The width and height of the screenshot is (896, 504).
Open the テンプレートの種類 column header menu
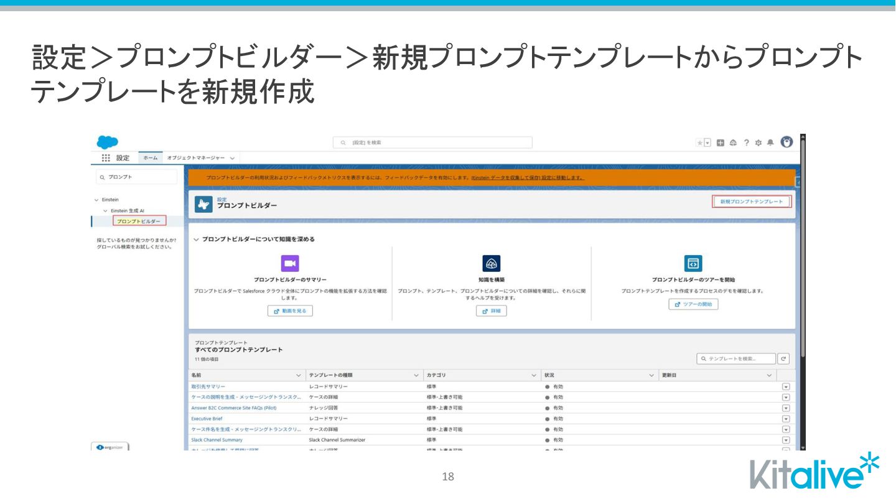416,375
